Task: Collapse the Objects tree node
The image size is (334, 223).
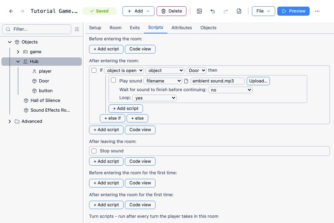Action: [10, 42]
